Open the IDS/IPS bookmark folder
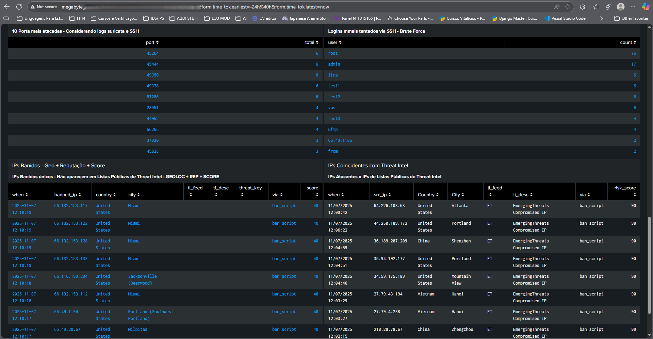Screen dimensions: 653x339 tap(154, 18)
